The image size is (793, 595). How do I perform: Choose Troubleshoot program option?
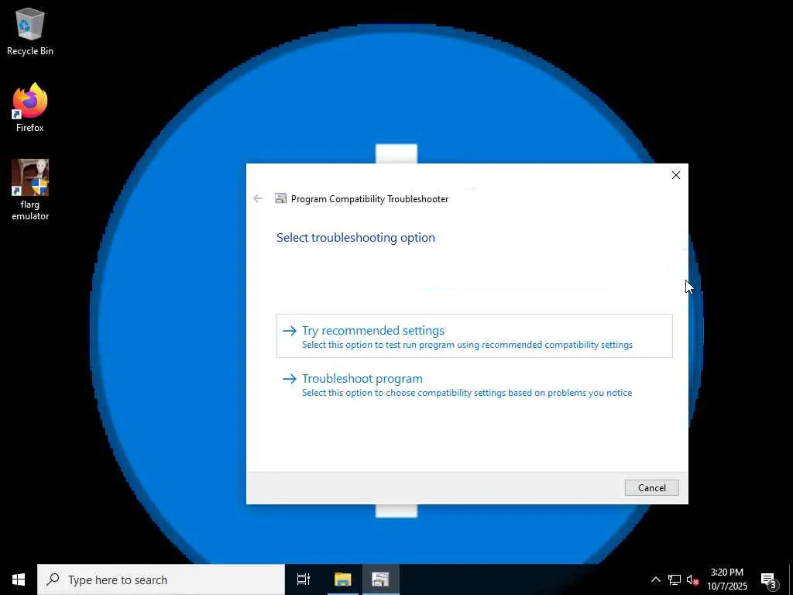pos(475,384)
